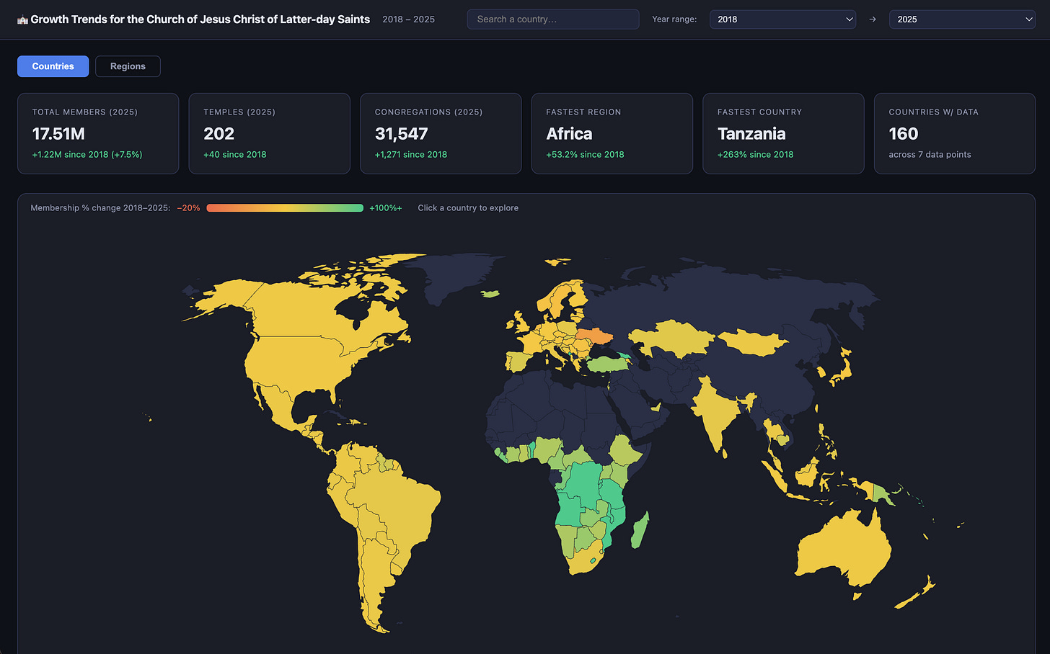Open the start year 2018 dropdown
The height and width of the screenshot is (654, 1050).
(x=782, y=19)
